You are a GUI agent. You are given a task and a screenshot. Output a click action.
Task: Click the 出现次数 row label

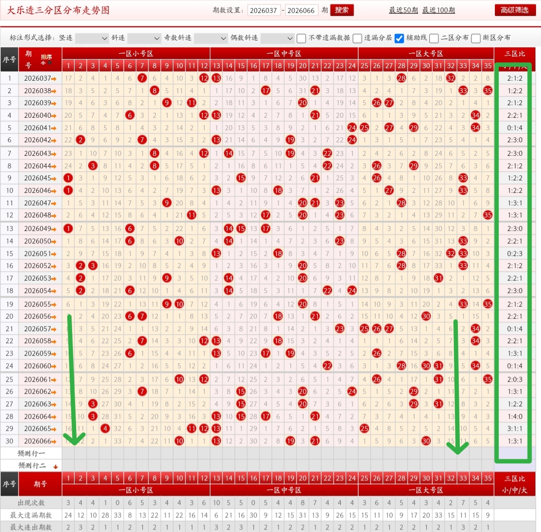31,502
